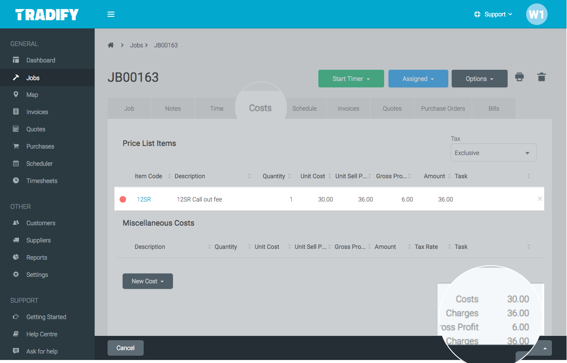Open the 12SR item code link
This screenshot has height=363, width=567.
(143, 199)
